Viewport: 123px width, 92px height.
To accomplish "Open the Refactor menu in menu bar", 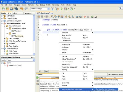I will (31, 5).
